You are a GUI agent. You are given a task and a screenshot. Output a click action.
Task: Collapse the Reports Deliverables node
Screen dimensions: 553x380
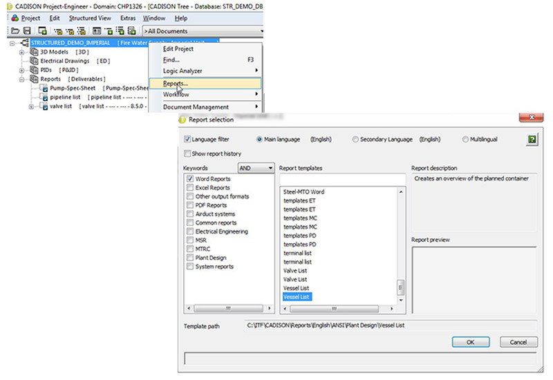[x=22, y=79]
